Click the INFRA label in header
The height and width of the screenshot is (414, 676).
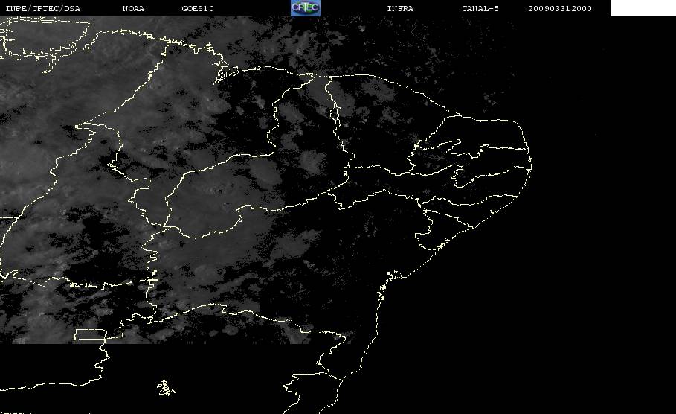pos(400,9)
